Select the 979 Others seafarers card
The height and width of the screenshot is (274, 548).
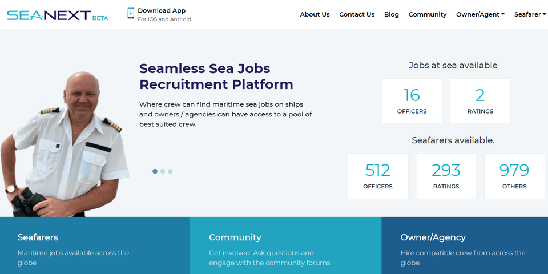(514, 176)
